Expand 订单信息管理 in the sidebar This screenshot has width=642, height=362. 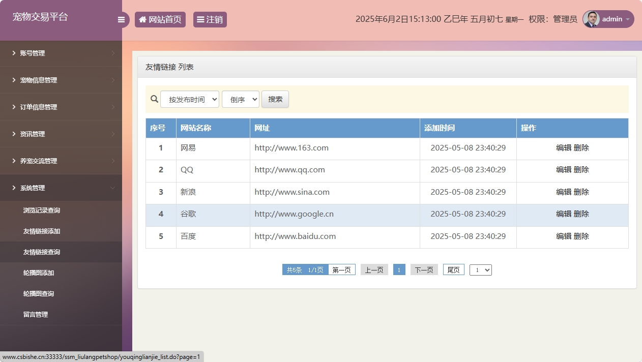(x=61, y=107)
